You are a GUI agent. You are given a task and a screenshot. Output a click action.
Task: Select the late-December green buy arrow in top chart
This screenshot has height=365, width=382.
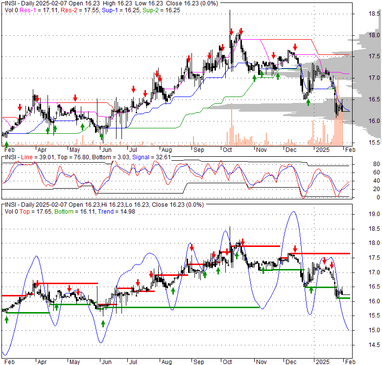point(308,102)
